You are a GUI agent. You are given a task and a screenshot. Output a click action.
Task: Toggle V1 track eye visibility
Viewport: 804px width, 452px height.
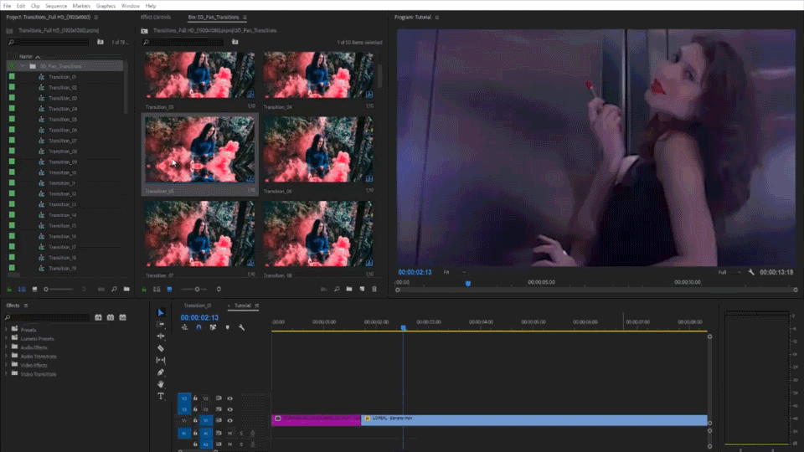(x=229, y=421)
